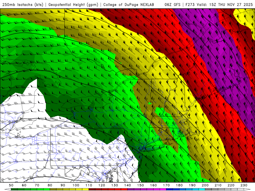Click the dark blue swatch just after 170
The image size is (255, 191).
tap(170, 189)
